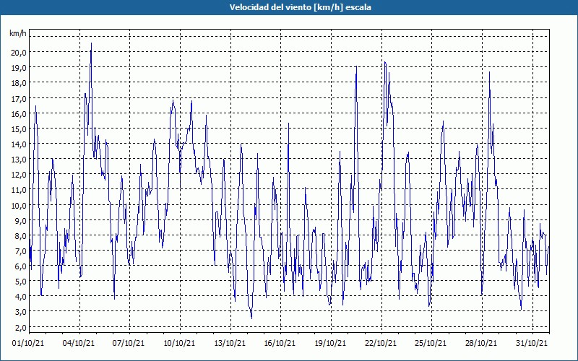Select the 16/10/21 date label

click(x=280, y=343)
